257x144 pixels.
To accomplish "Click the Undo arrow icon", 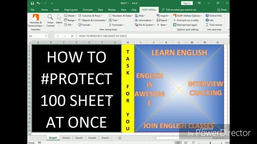I will (38, 3).
